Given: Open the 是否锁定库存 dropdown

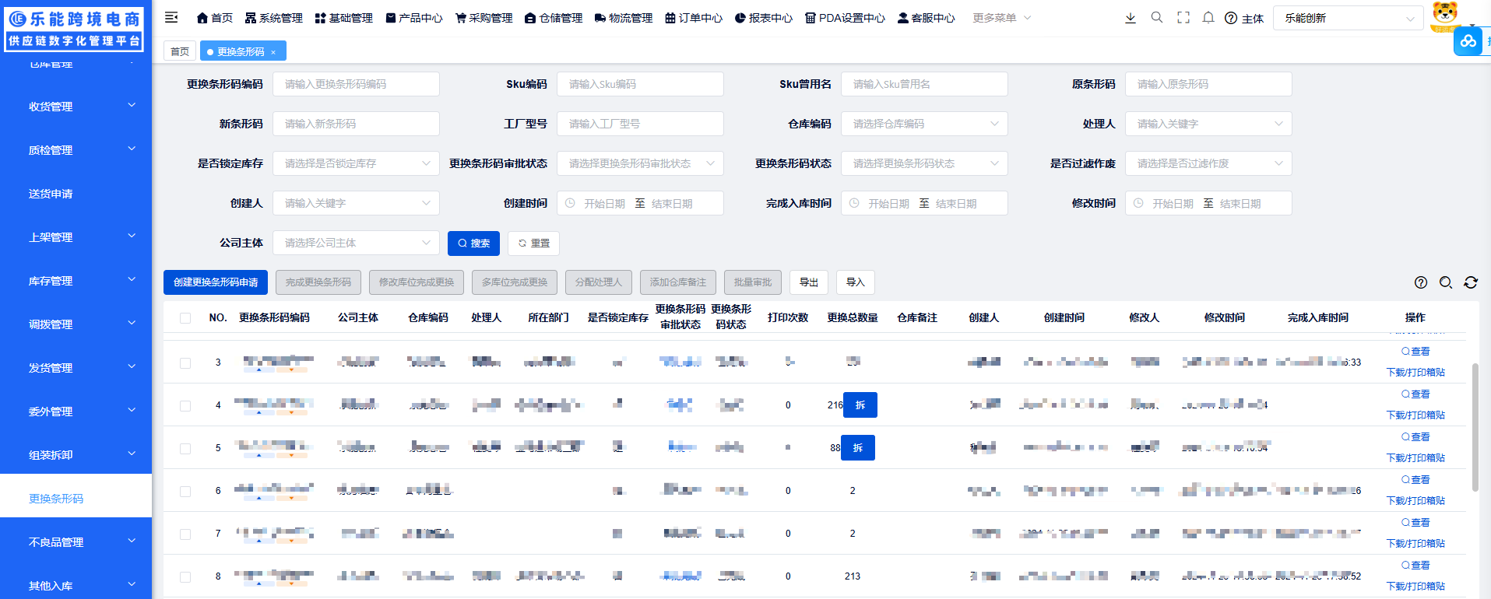Looking at the screenshot, I should tap(356, 163).
